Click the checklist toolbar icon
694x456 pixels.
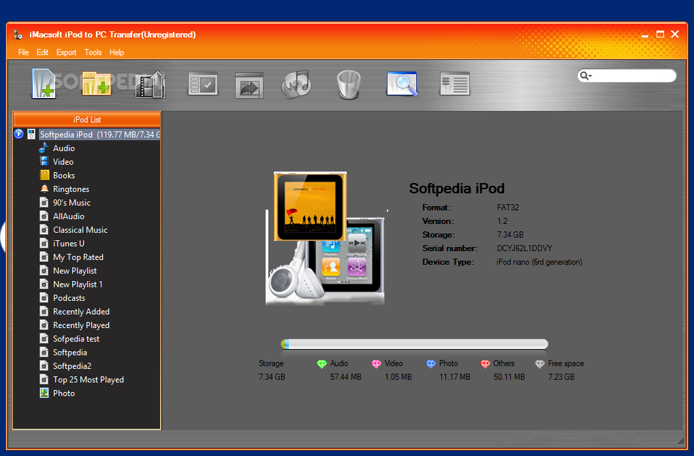click(203, 84)
